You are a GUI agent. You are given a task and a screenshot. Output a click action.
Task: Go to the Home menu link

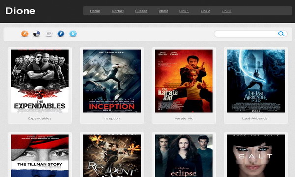point(95,11)
